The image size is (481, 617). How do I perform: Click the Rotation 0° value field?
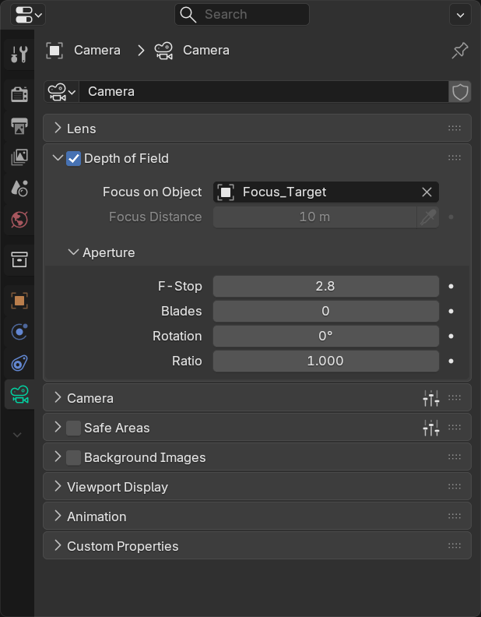pos(326,336)
